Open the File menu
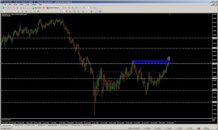The height and width of the screenshot is (130, 218). (5, 5)
